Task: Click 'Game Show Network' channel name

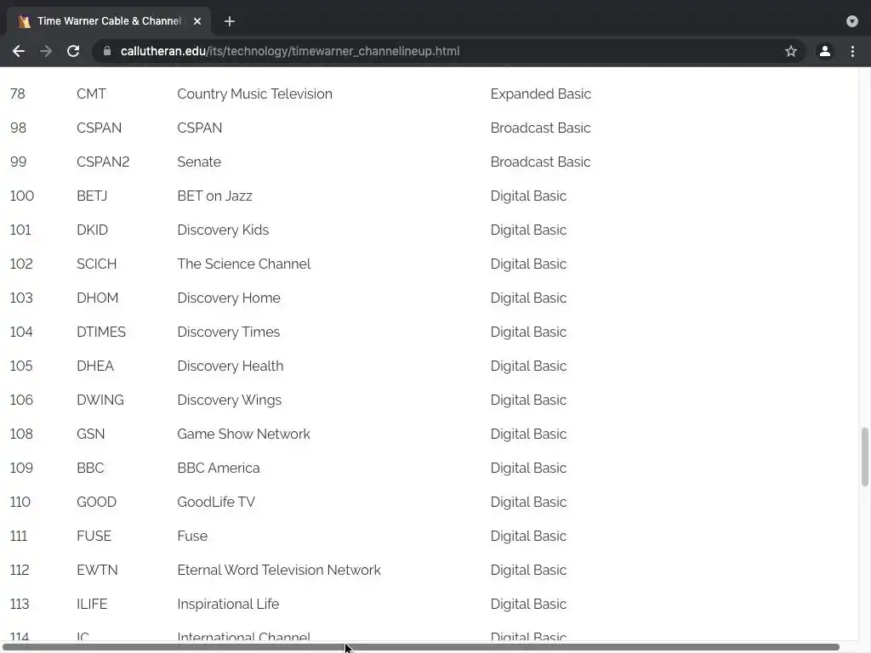Action: [243, 434]
